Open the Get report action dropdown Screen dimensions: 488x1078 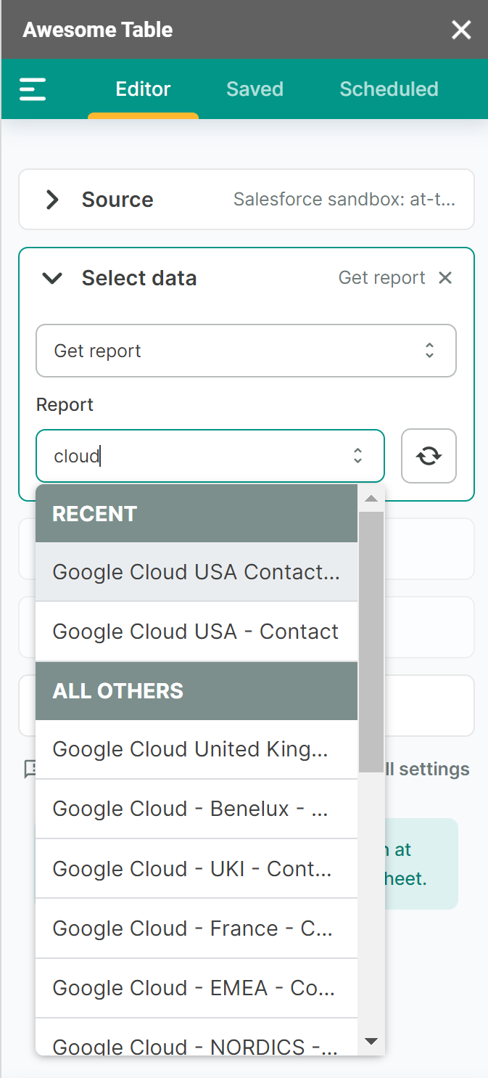[x=246, y=351]
